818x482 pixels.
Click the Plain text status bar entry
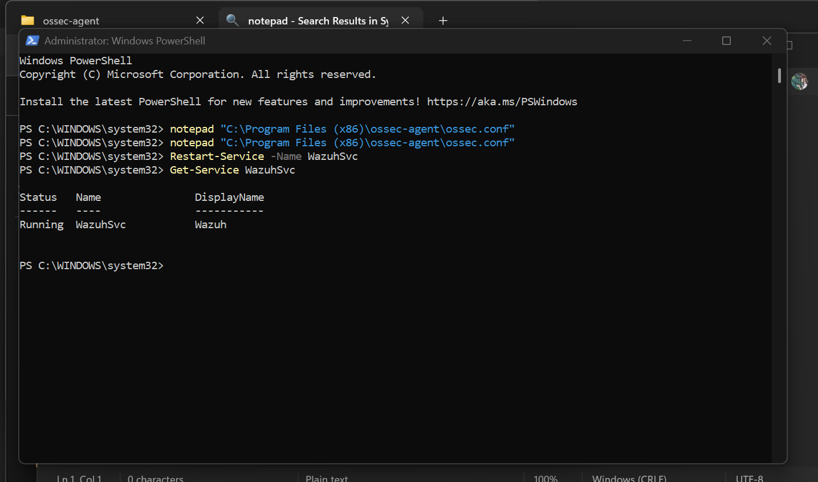327,478
